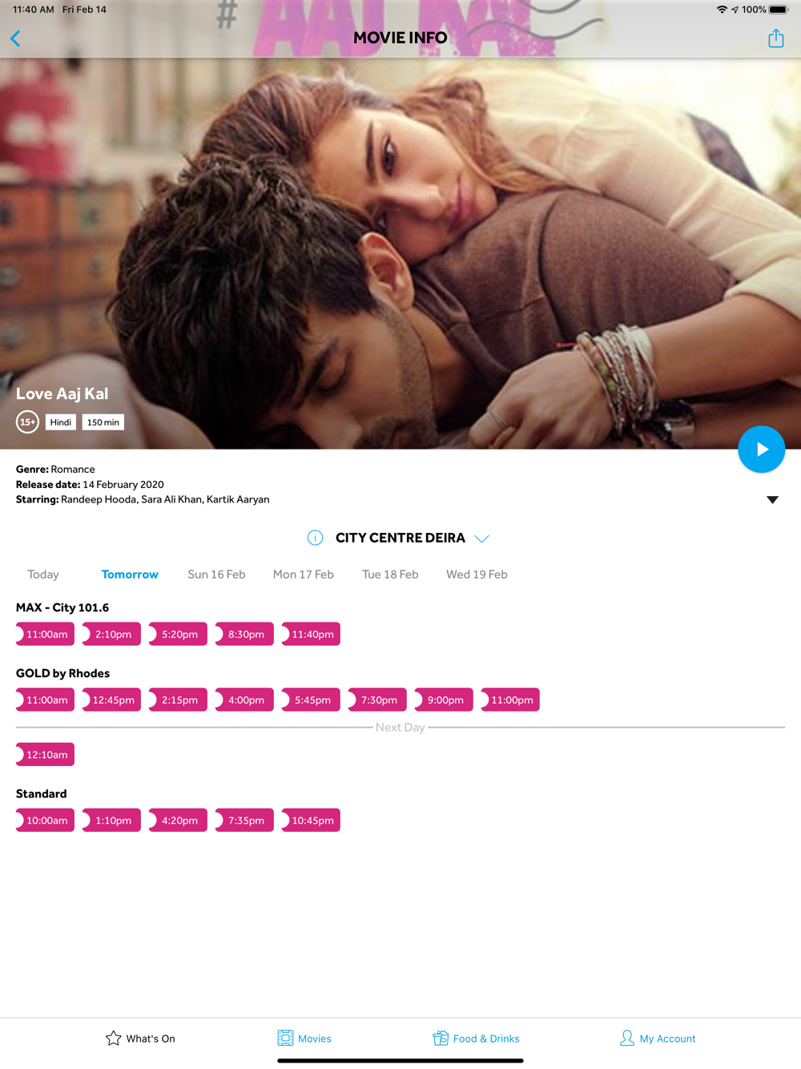Open the What's On star tab
The width and height of the screenshot is (801, 1069).
[140, 1039]
